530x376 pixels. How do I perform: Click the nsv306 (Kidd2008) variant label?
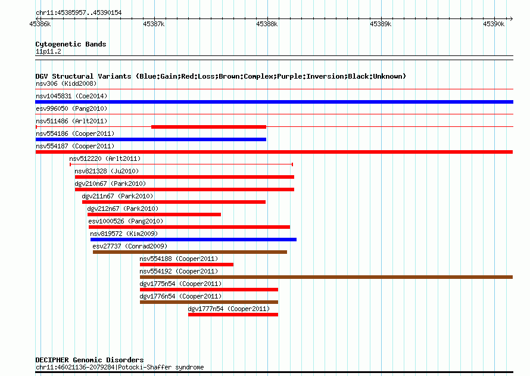point(66,83)
